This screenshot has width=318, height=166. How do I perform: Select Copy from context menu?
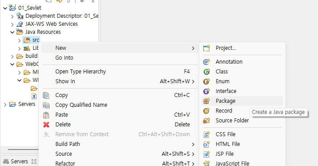pyautogui.click(x=120, y=95)
